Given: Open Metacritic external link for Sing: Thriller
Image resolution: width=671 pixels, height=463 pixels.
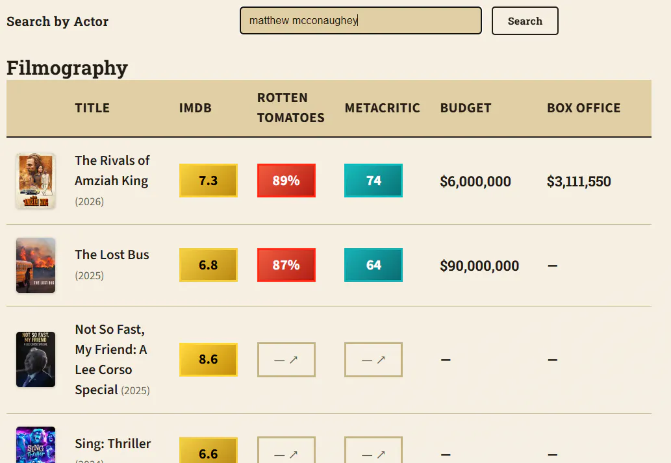Looking at the screenshot, I should [x=373, y=450].
